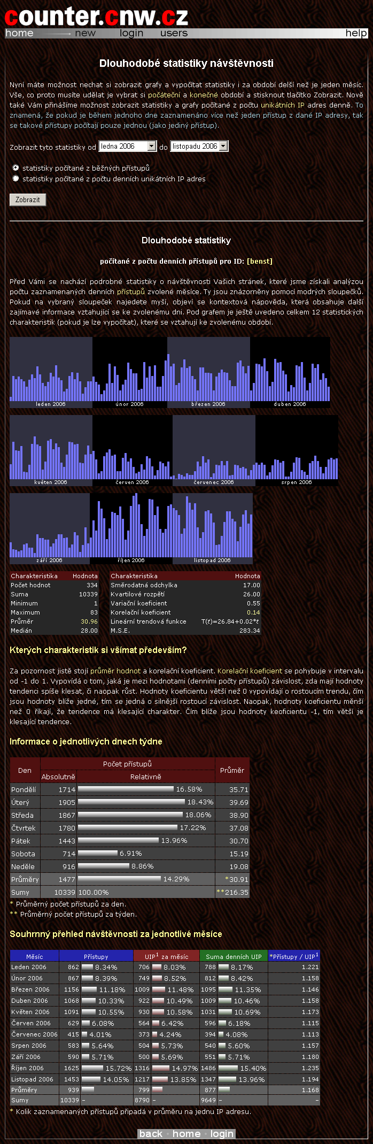The width and height of the screenshot is (373, 1144).
Task: Click the Průměr value 30.96
Action: (x=89, y=621)
